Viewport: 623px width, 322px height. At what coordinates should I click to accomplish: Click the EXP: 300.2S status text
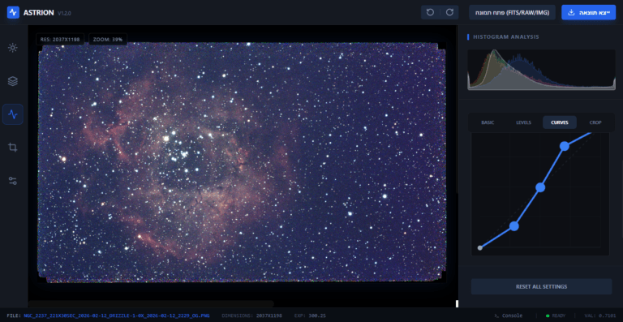pos(310,316)
